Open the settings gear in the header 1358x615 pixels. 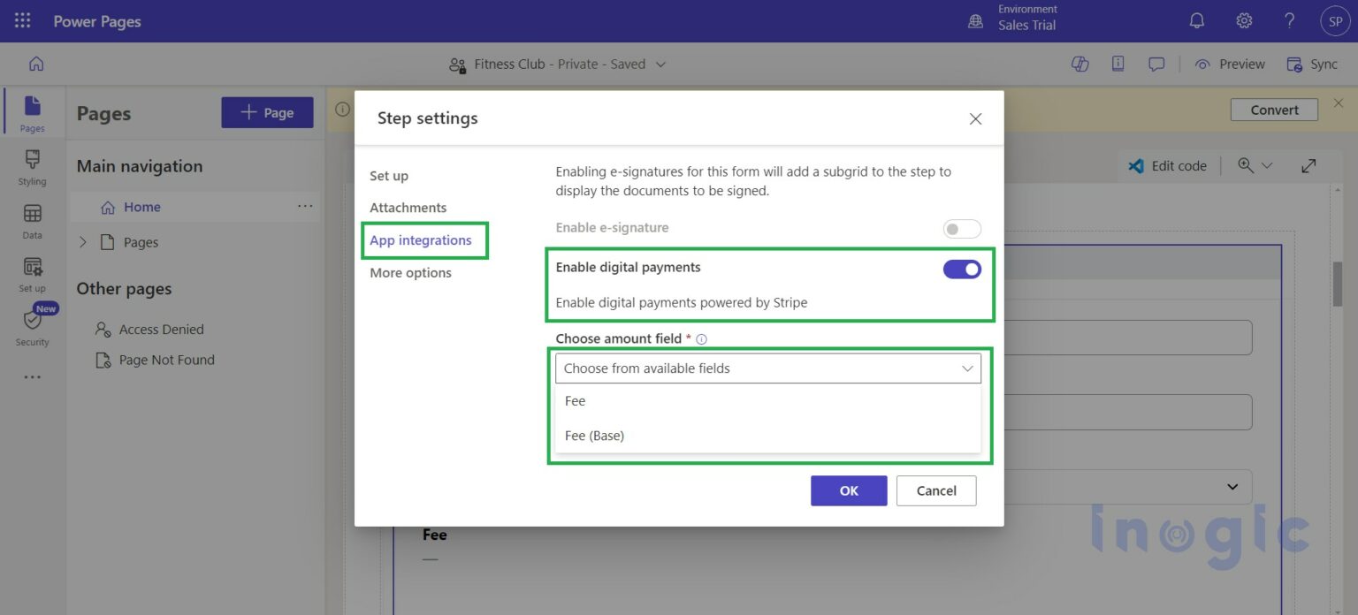(x=1243, y=19)
